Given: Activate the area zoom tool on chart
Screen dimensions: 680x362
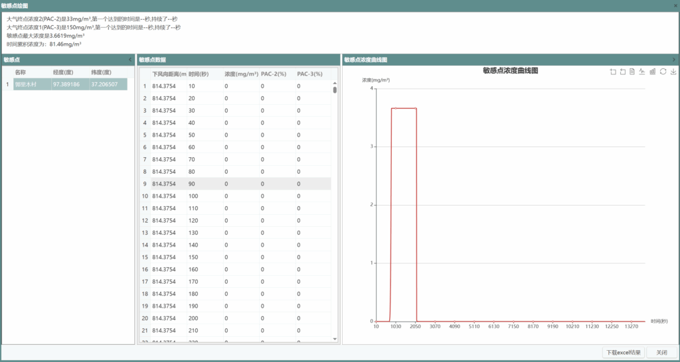Looking at the screenshot, I should (x=613, y=72).
